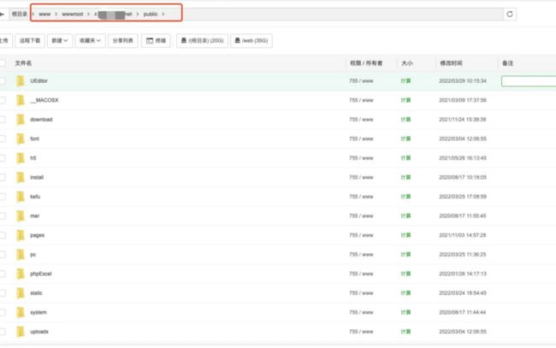The height and width of the screenshot is (348, 556).
Task: Sort by the 大小 column header
Action: pyautogui.click(x=406, y=63)
